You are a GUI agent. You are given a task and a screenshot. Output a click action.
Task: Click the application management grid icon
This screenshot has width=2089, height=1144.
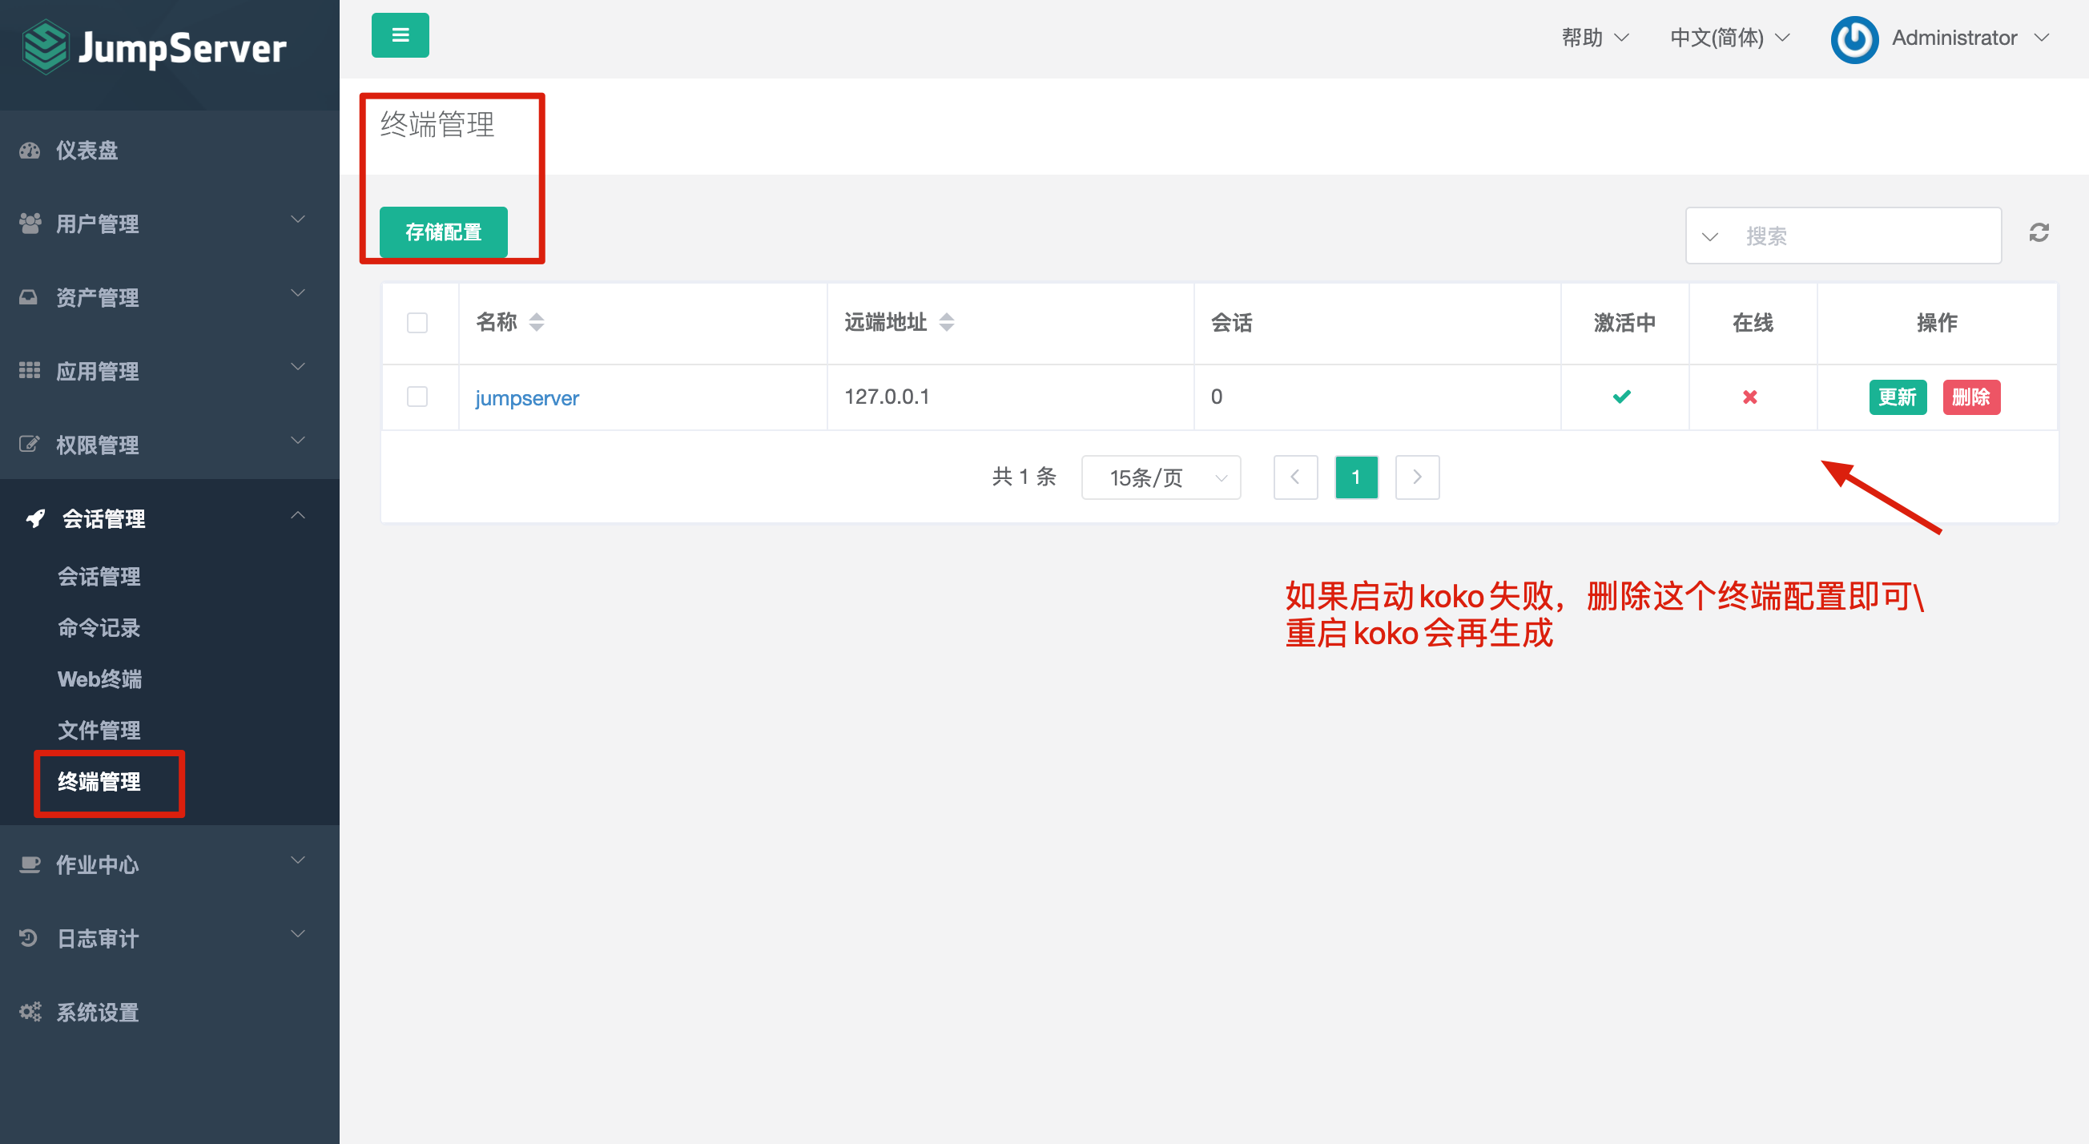tap(29, 371)
